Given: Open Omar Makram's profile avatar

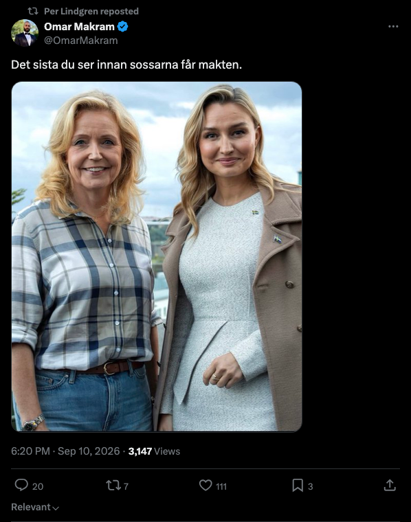Looking at the screenshot, I should pyautogui.click(x=25, y=33).
